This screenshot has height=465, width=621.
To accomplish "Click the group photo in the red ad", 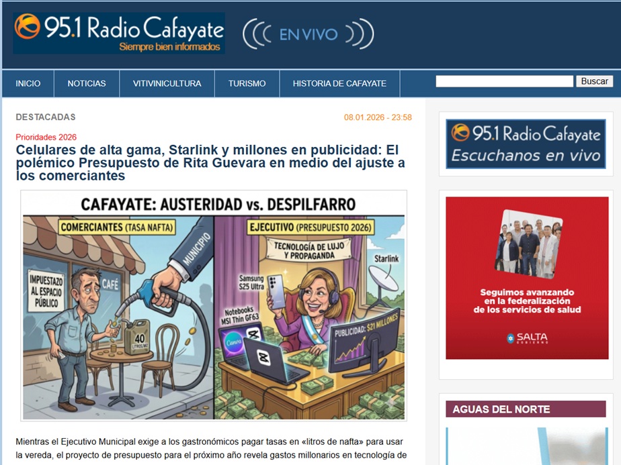I will pyautogui.click(x=527, y=243).
